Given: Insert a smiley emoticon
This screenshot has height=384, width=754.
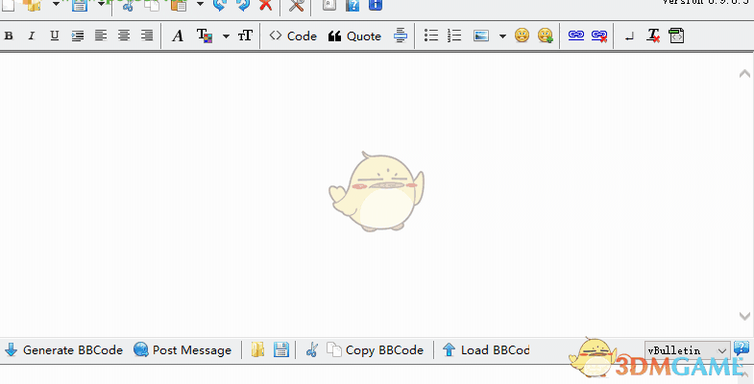Looking at the screenshot, I should [522, 36].
